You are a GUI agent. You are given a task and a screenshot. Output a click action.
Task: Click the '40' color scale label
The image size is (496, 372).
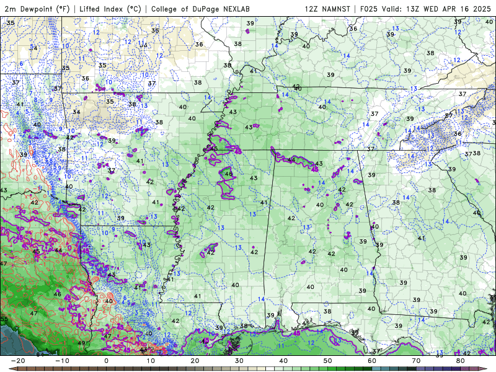283,361
